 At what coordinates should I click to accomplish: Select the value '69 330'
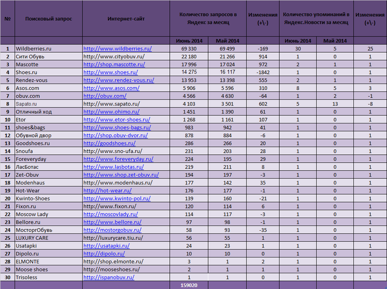pos(189,48)
